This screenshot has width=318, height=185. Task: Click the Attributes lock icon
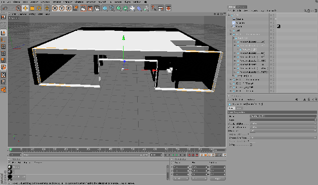[308, 100]
